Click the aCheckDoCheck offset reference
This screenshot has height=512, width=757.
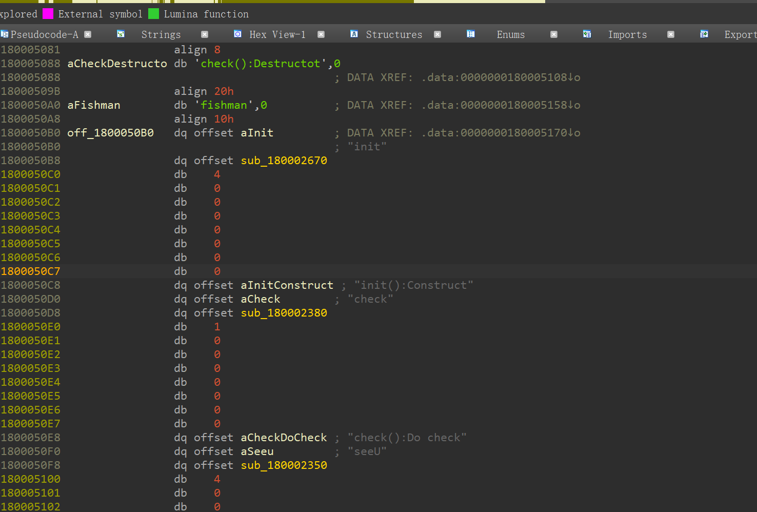pos(284,438)
